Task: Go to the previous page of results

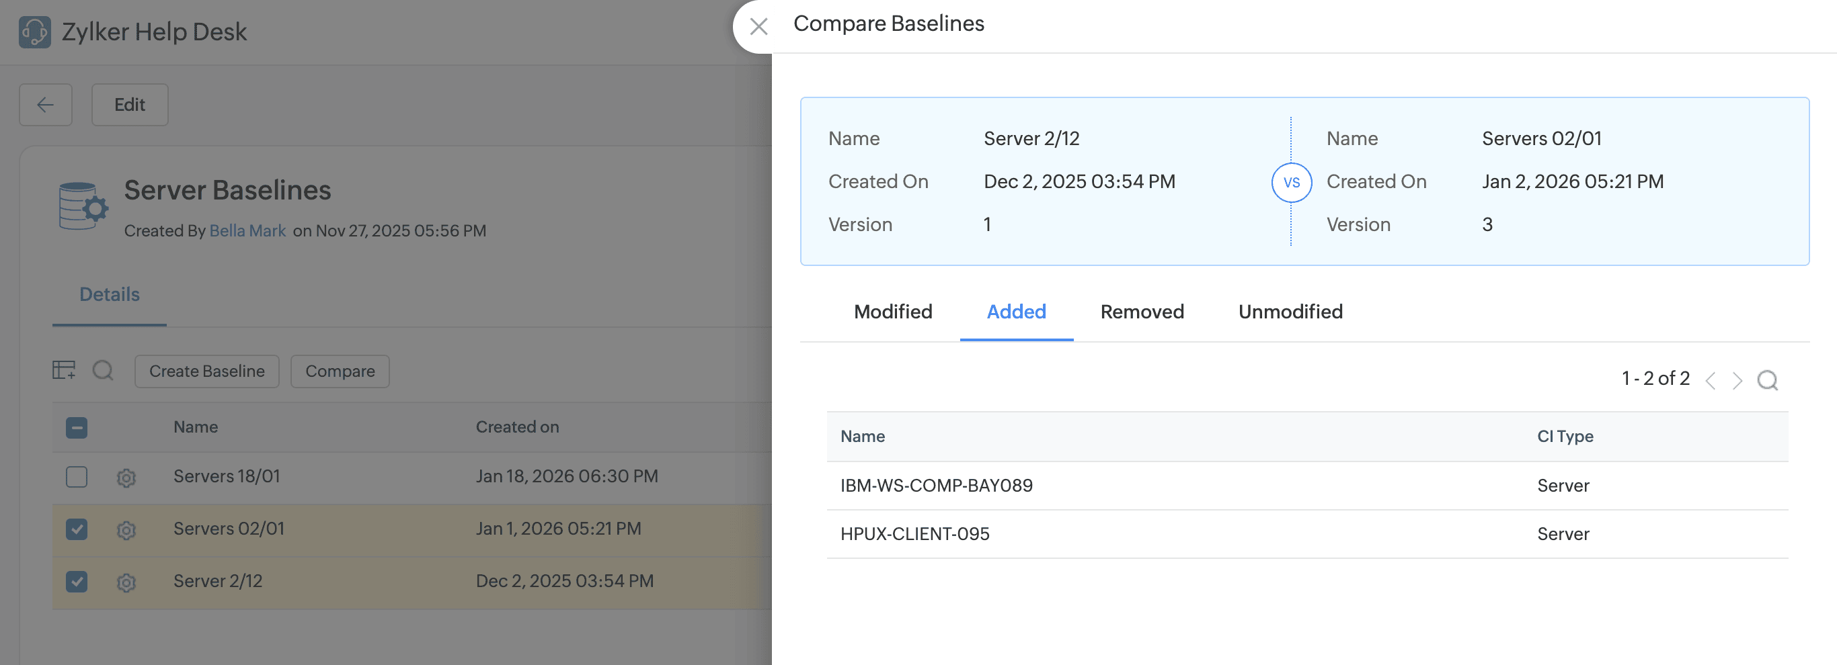Action: pos(1710,380)
